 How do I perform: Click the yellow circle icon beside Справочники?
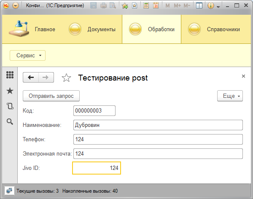click(194, 29)
